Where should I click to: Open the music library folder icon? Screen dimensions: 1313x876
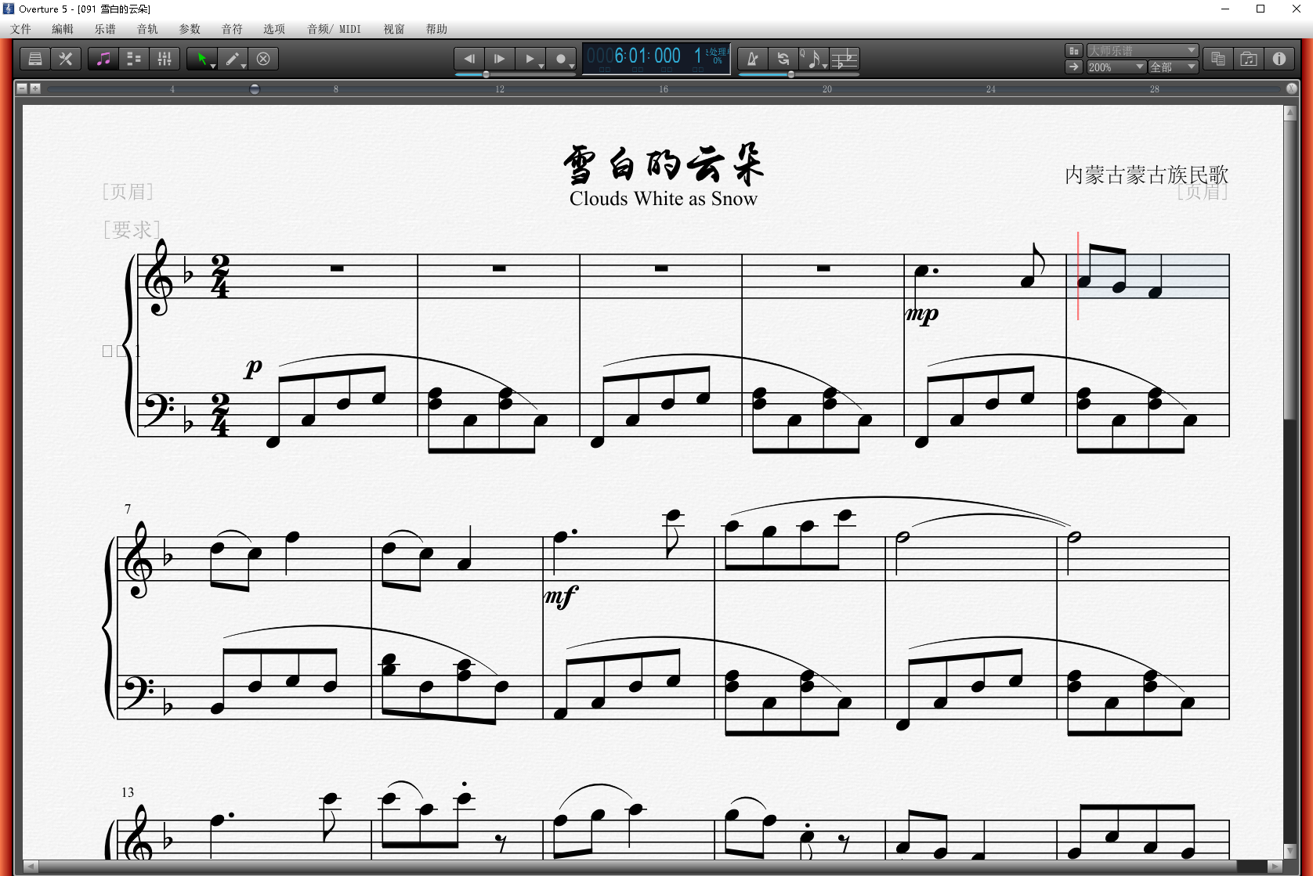(x=1249, y=59)
